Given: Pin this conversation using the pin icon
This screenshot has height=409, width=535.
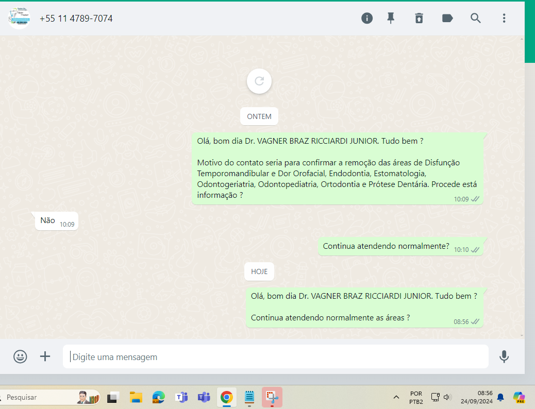Looking at the screenshot, I should 391,19.
